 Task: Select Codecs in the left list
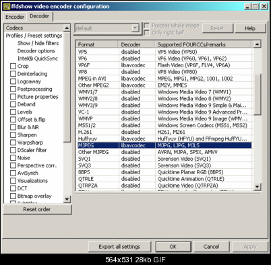pyautogui.click(x=34, y=28)
